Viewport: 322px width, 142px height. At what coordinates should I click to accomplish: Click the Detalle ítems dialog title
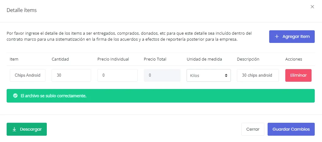[22, 10]
